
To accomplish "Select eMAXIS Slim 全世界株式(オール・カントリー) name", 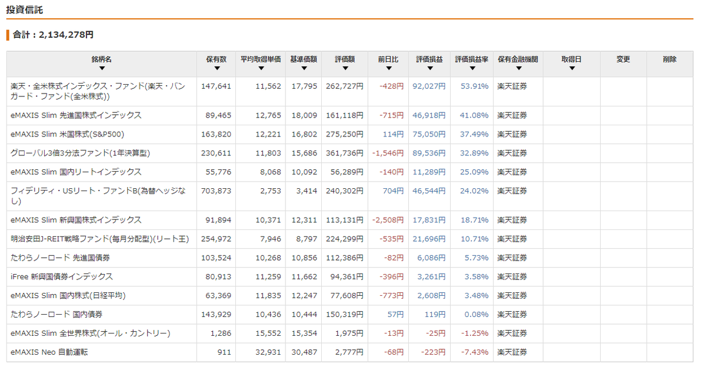I will click(90, 333).
